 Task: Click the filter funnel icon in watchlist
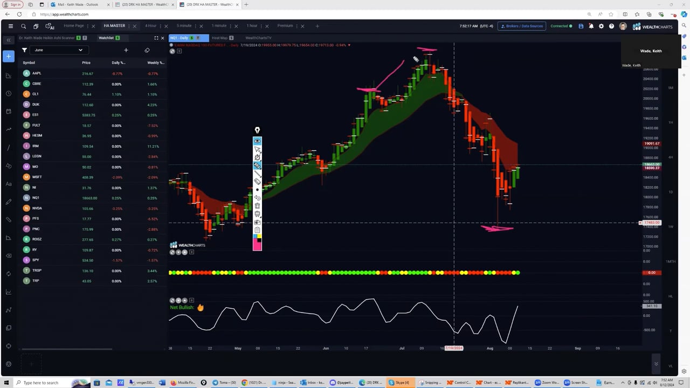click(24, 50)
